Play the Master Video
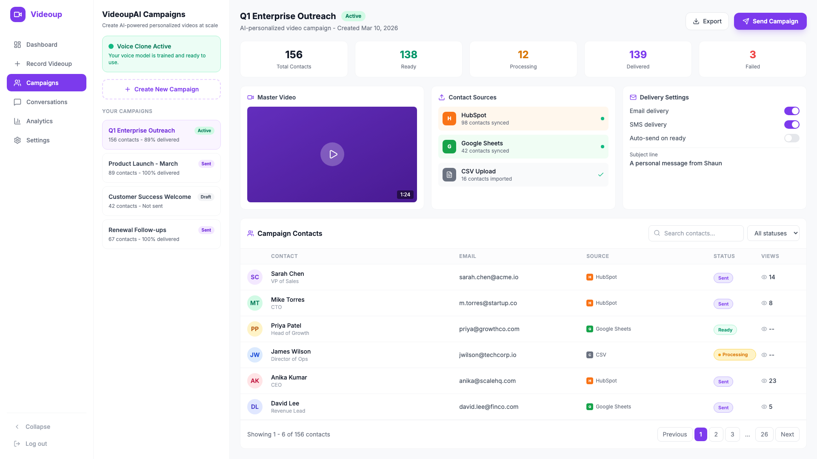This screenshot has width=817, height=459. 332,154
